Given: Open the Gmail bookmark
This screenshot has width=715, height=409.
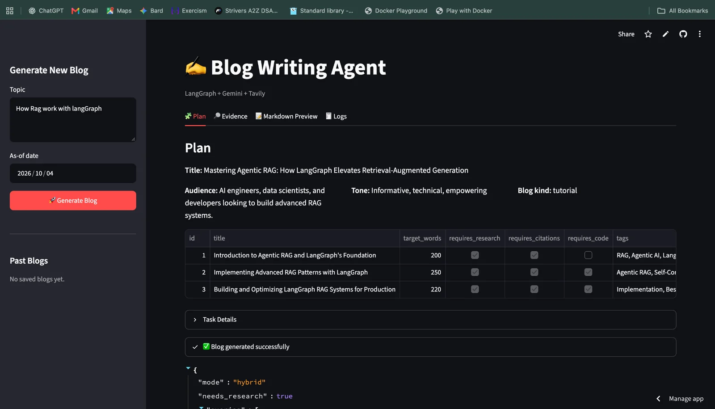Looking at the screenshot, I should point(84,11).
